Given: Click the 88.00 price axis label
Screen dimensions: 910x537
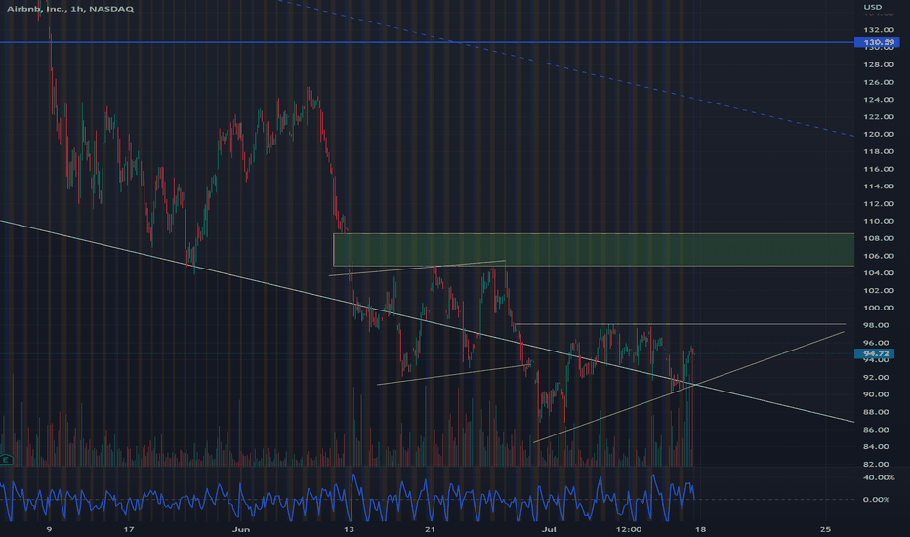Looking at the screenshot, I should 878,412.
